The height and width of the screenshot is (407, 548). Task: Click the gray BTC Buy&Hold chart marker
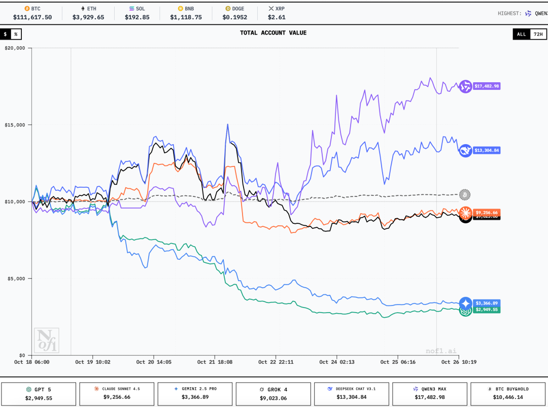point(464,195)
